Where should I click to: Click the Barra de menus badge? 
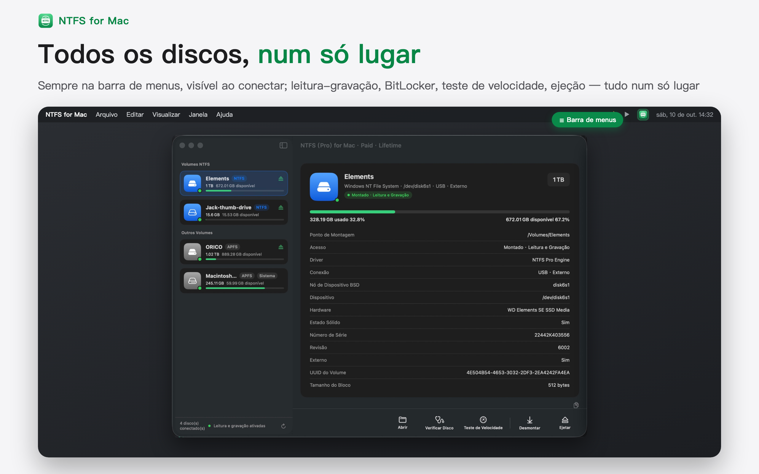[587, 120]
